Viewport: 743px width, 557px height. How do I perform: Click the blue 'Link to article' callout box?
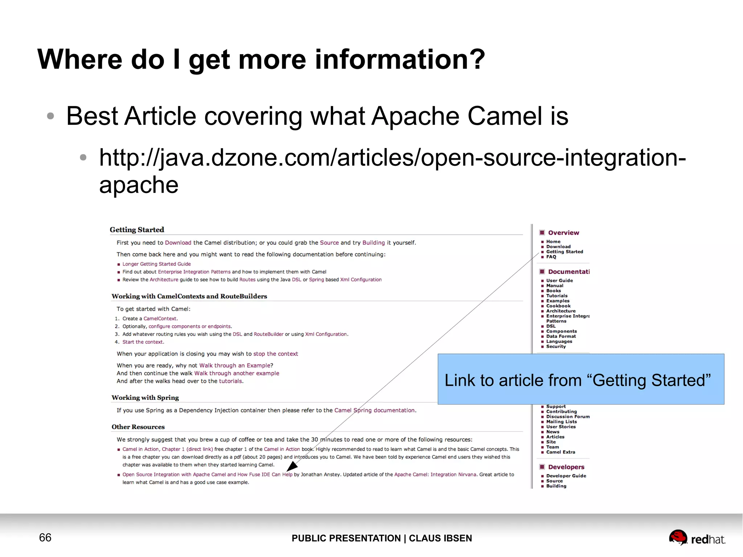pyautogui.click(x=580, y=379)
